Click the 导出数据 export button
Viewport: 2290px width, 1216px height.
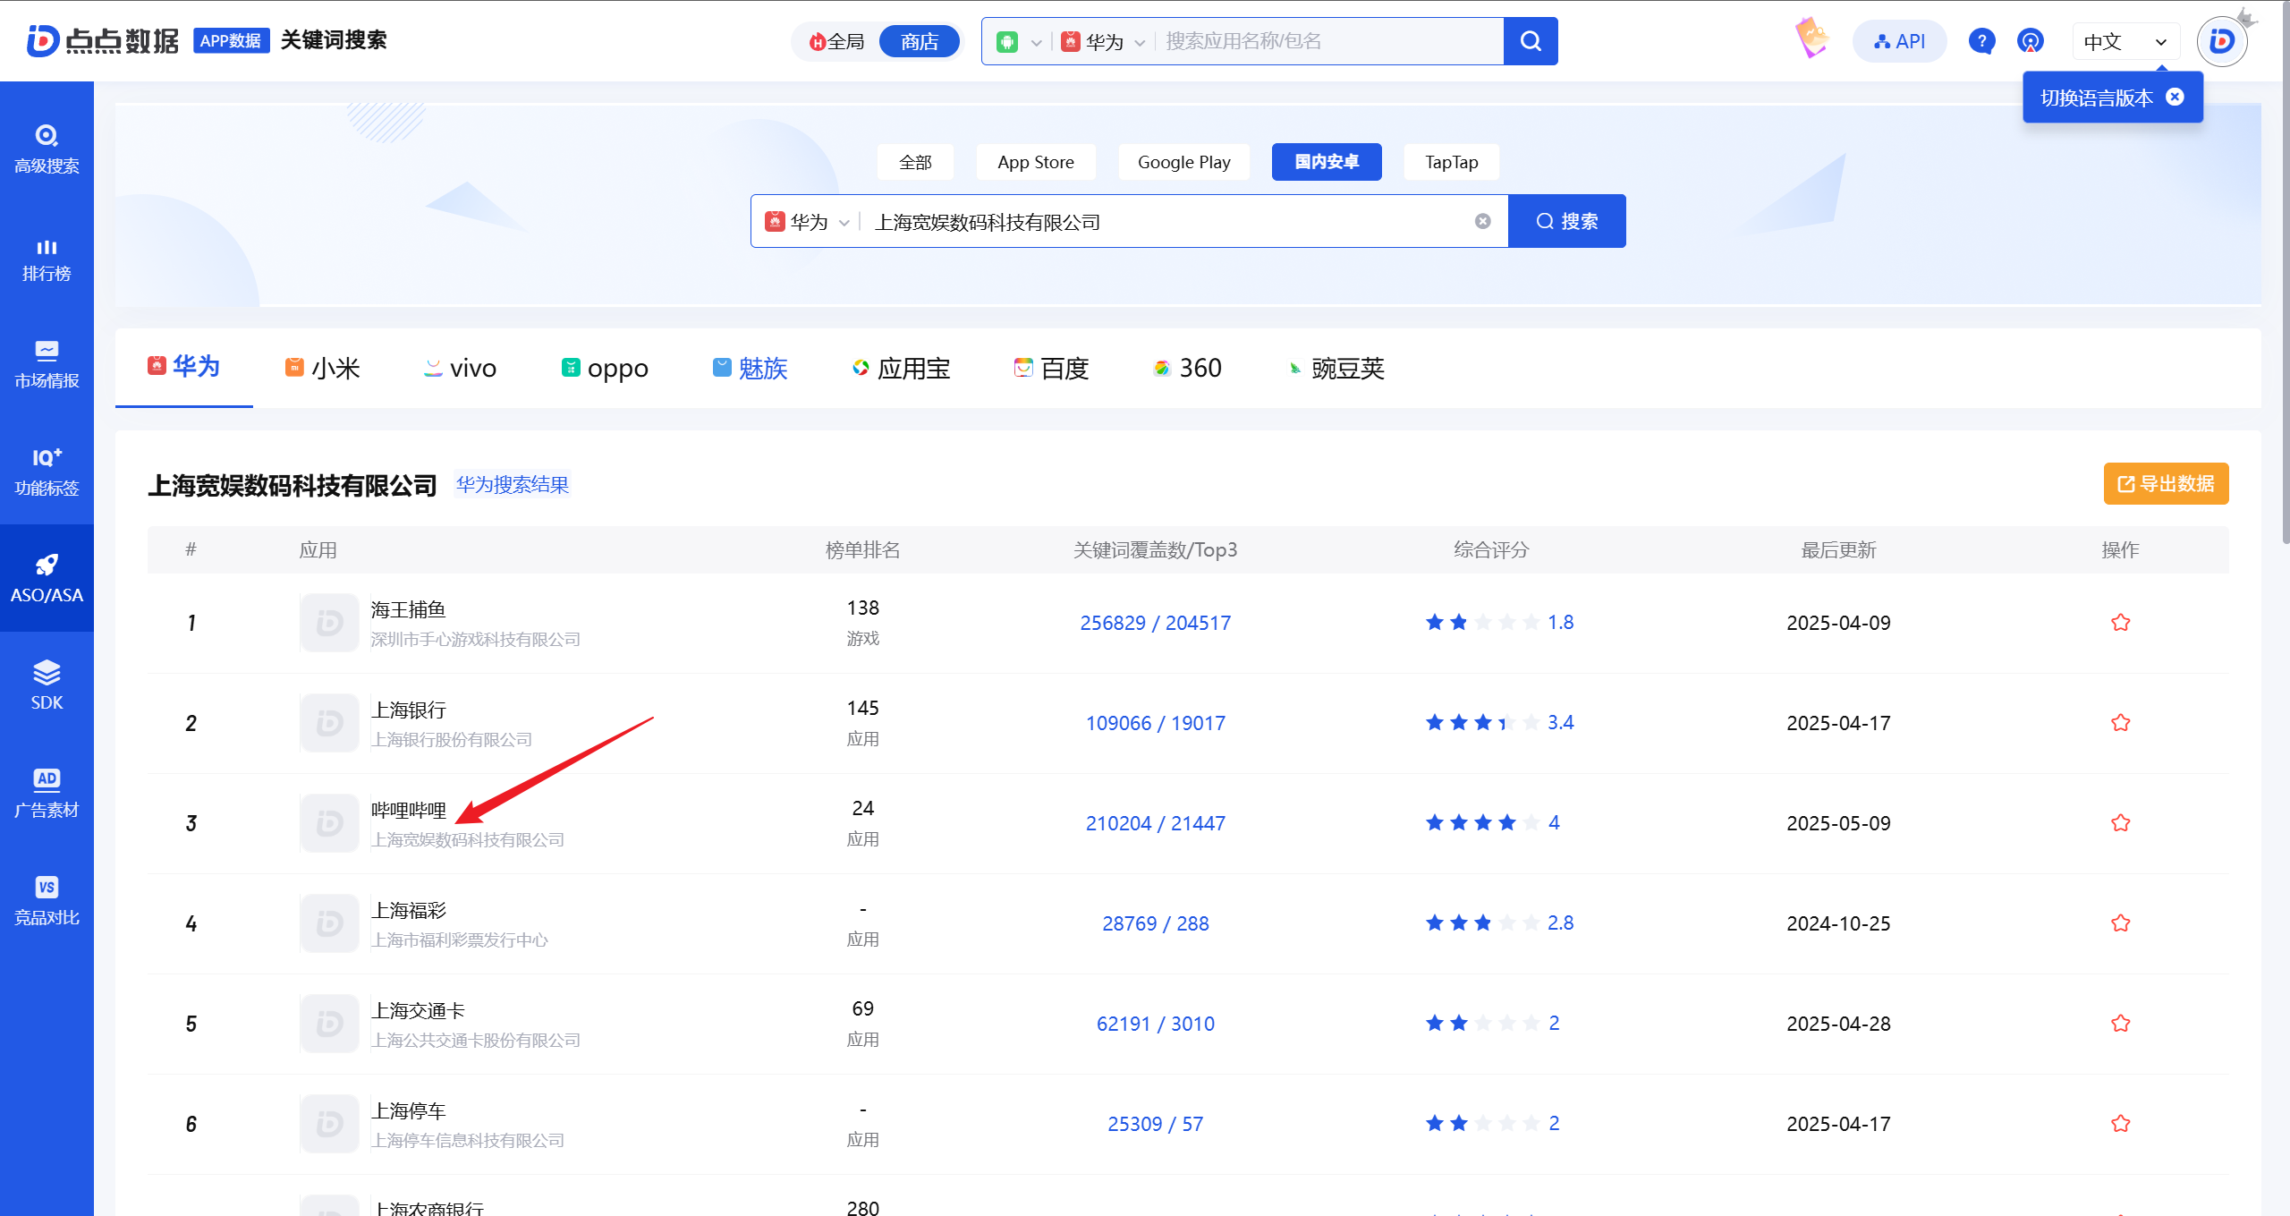(x=2165, y=484)
